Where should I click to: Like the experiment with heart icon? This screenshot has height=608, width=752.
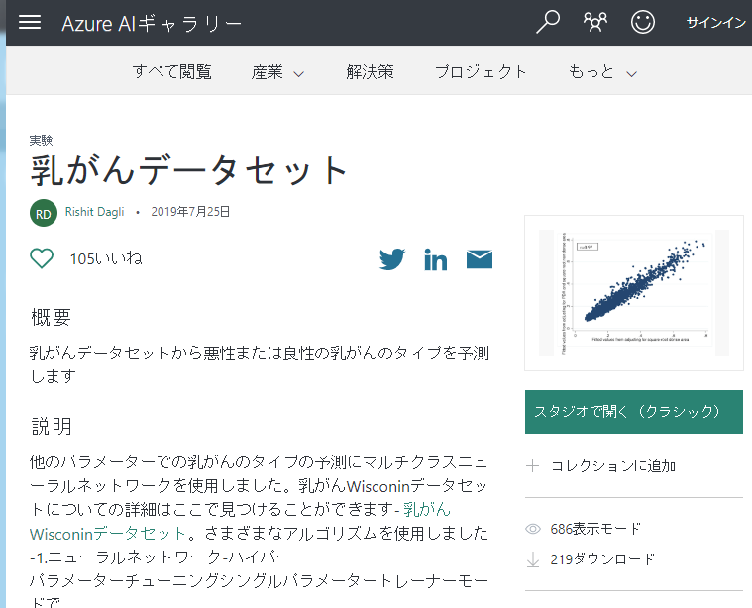(42, 258)
